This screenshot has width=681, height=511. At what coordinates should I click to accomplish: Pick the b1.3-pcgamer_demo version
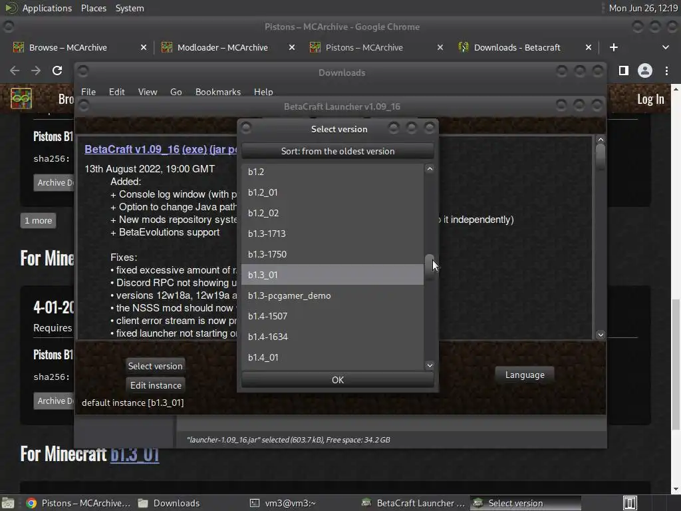333,295
